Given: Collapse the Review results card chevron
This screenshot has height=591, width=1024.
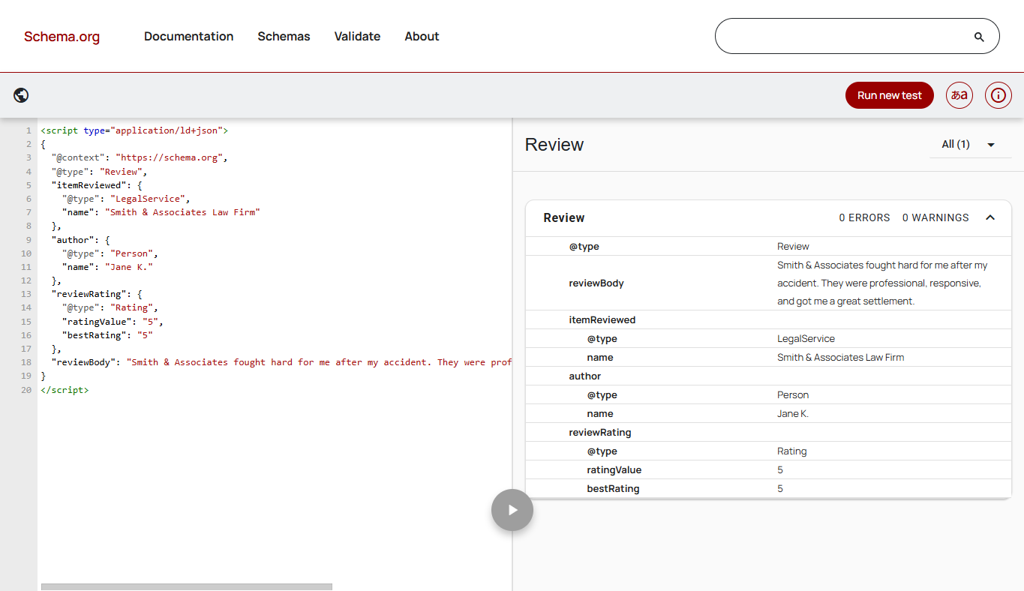Looking at the screenshot, I should [x=989, y=217].
